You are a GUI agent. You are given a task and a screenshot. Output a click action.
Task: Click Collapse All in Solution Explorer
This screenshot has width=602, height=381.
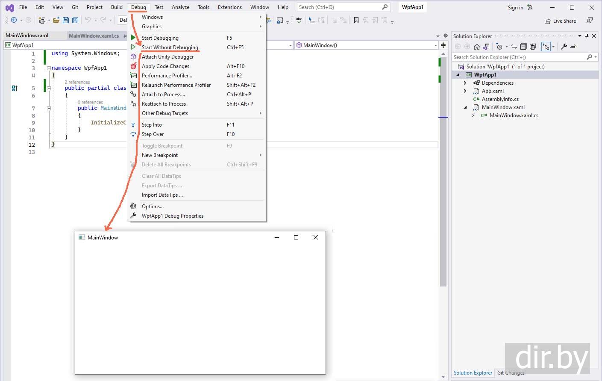point(523,47)
